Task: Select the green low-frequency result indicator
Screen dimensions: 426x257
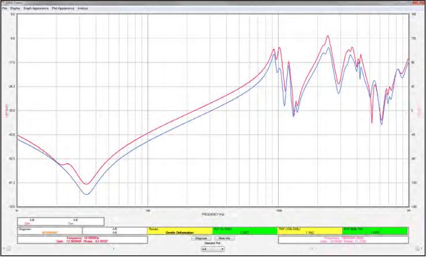Action: click(245, 231)
